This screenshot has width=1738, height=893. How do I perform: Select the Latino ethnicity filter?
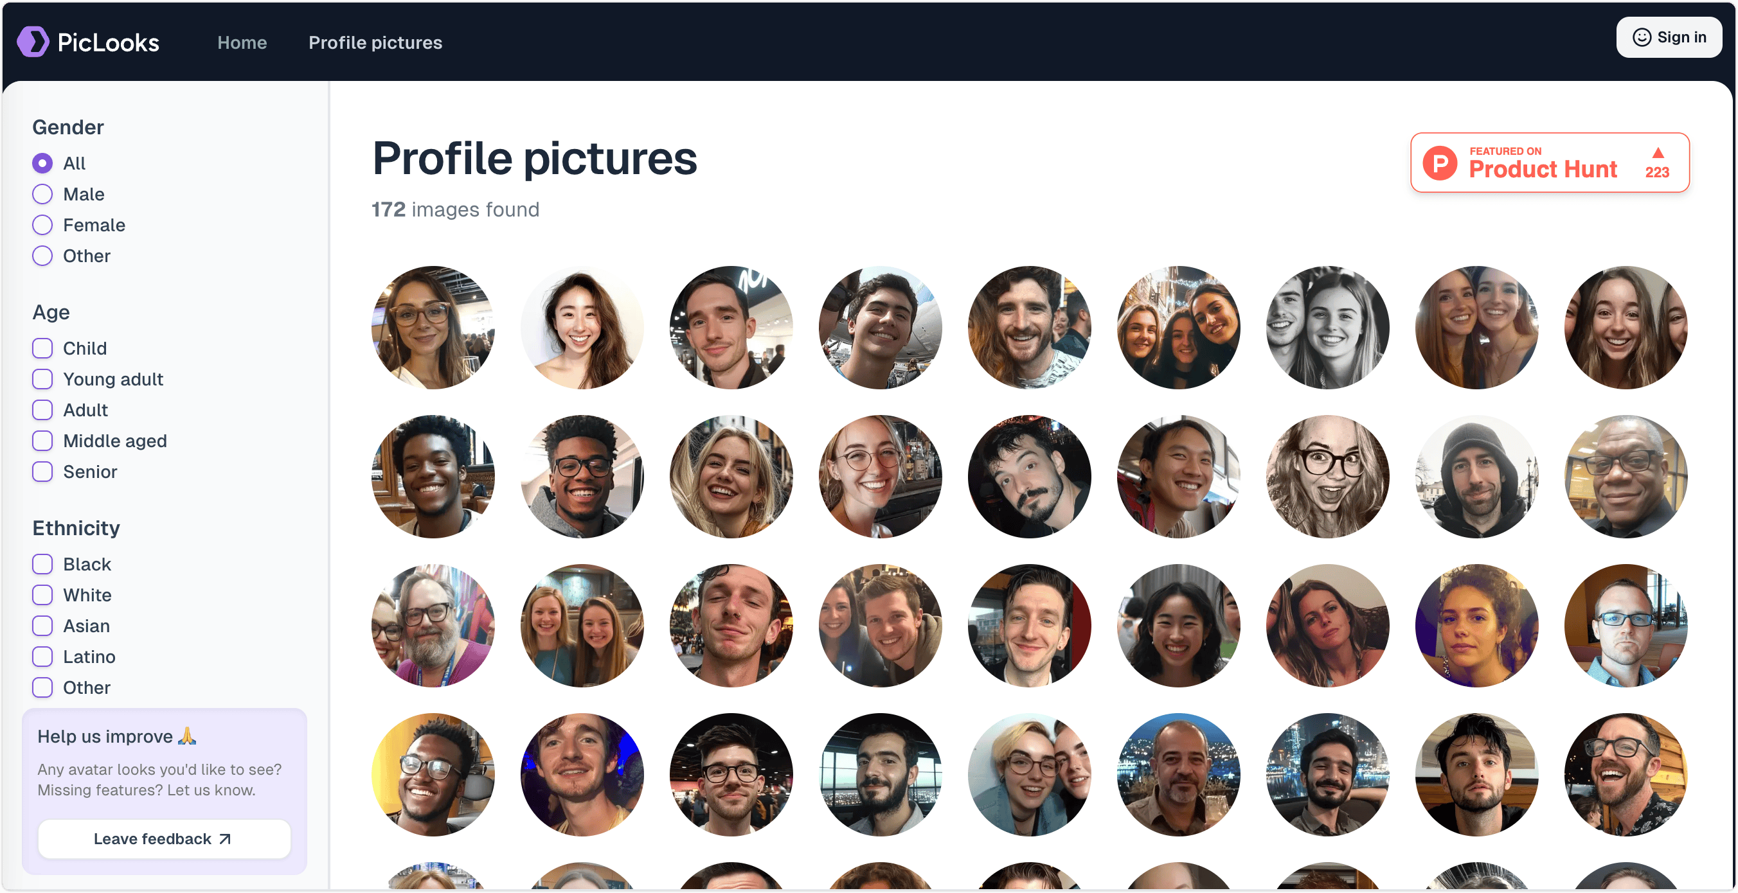(x=43, y=656)
